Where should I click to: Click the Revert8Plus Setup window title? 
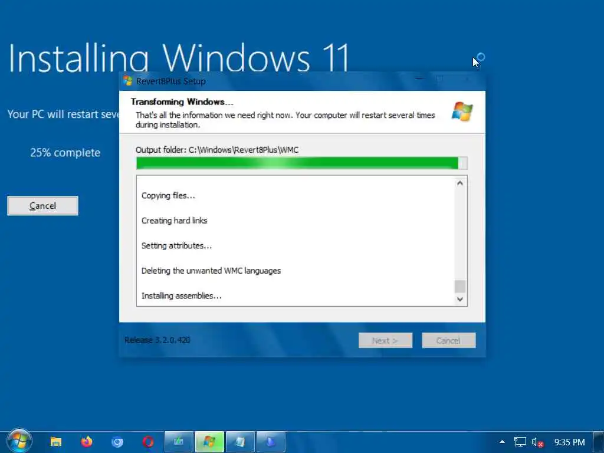(170, 81)
